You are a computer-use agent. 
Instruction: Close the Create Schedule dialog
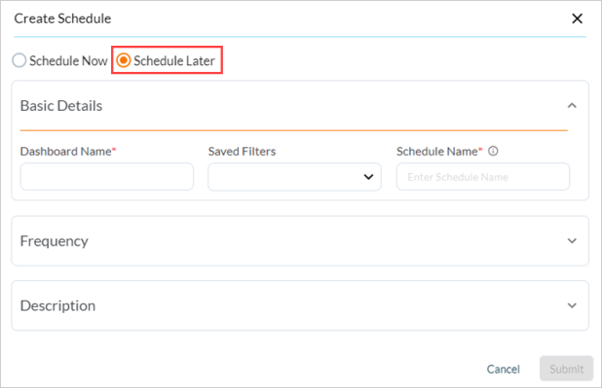(577, 18)
